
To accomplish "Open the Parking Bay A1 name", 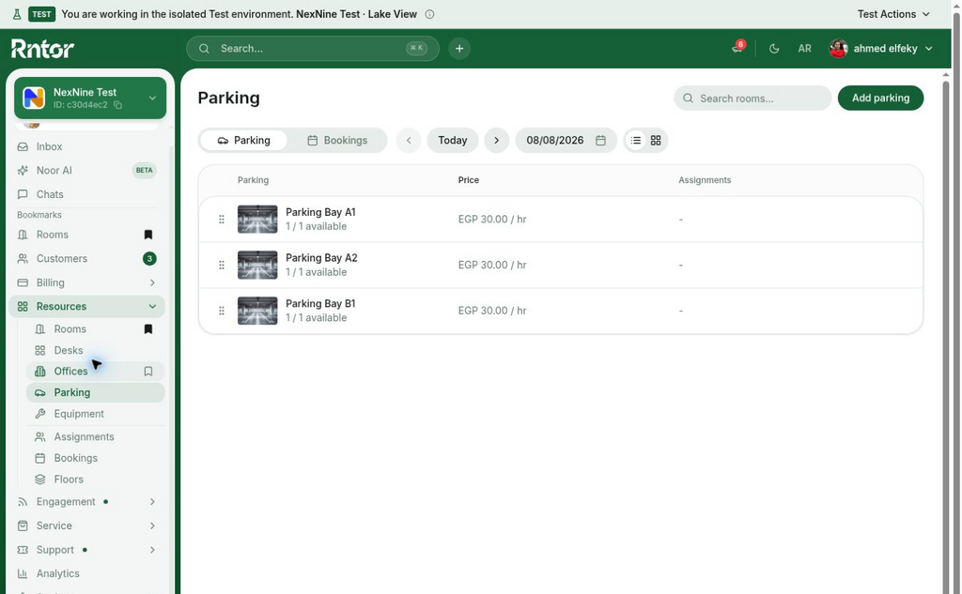I will click(320, 212).
